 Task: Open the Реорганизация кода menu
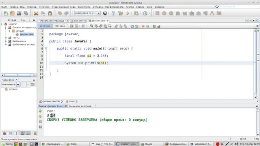click(x=64, y=7)
